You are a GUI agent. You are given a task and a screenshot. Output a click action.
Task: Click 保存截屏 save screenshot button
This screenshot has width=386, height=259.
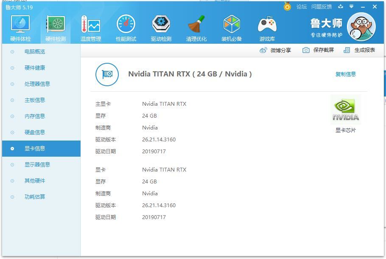318,50
